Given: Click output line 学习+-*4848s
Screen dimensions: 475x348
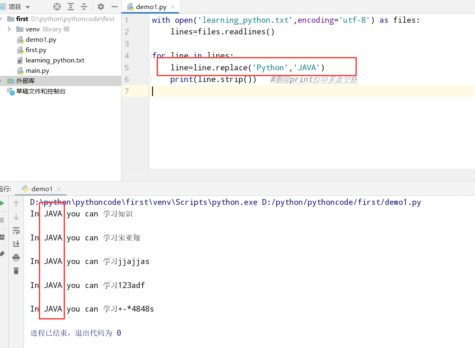Looking at the screenshot, I should 92,309.
